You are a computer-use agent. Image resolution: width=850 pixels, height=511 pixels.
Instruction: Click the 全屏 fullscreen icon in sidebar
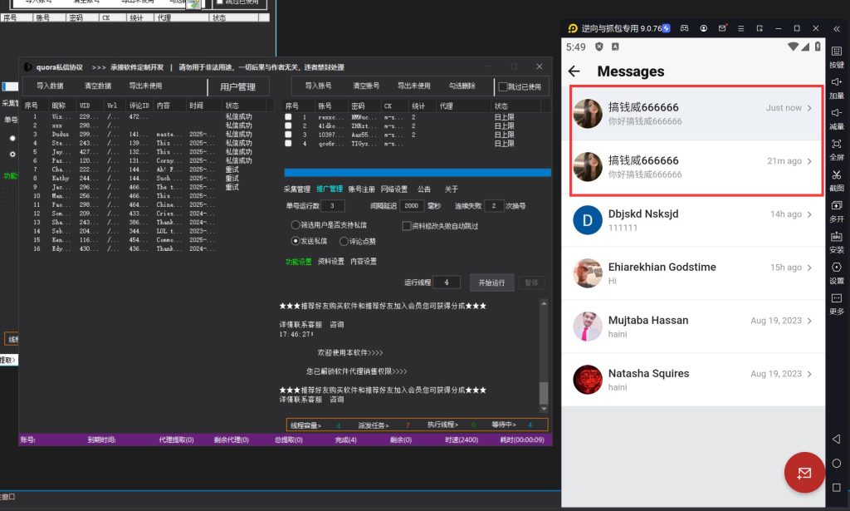836,145
